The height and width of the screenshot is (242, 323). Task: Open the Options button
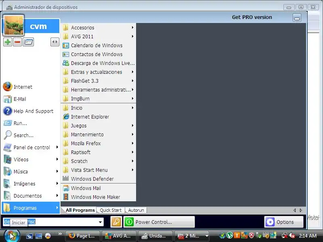tap(284, 222)
